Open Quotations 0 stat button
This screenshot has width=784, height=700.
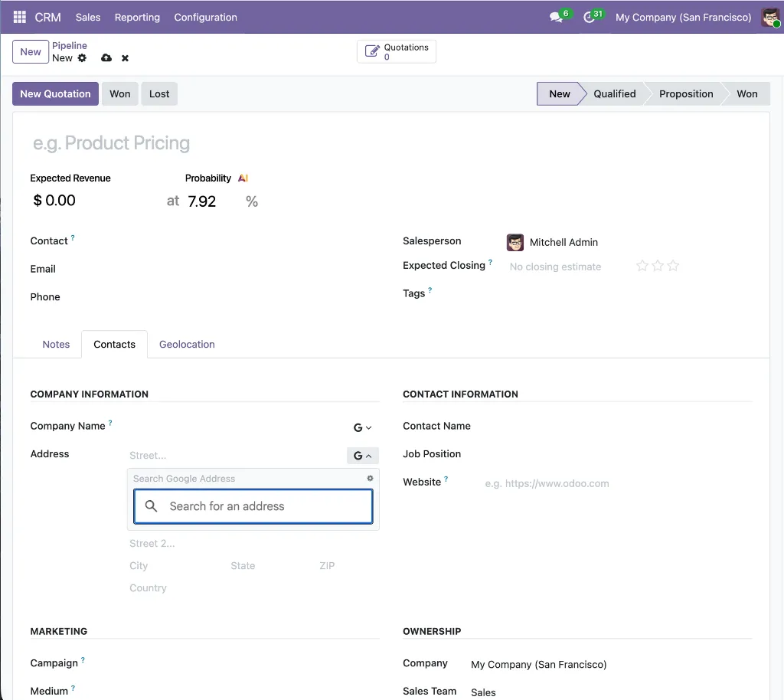(397, 51)
